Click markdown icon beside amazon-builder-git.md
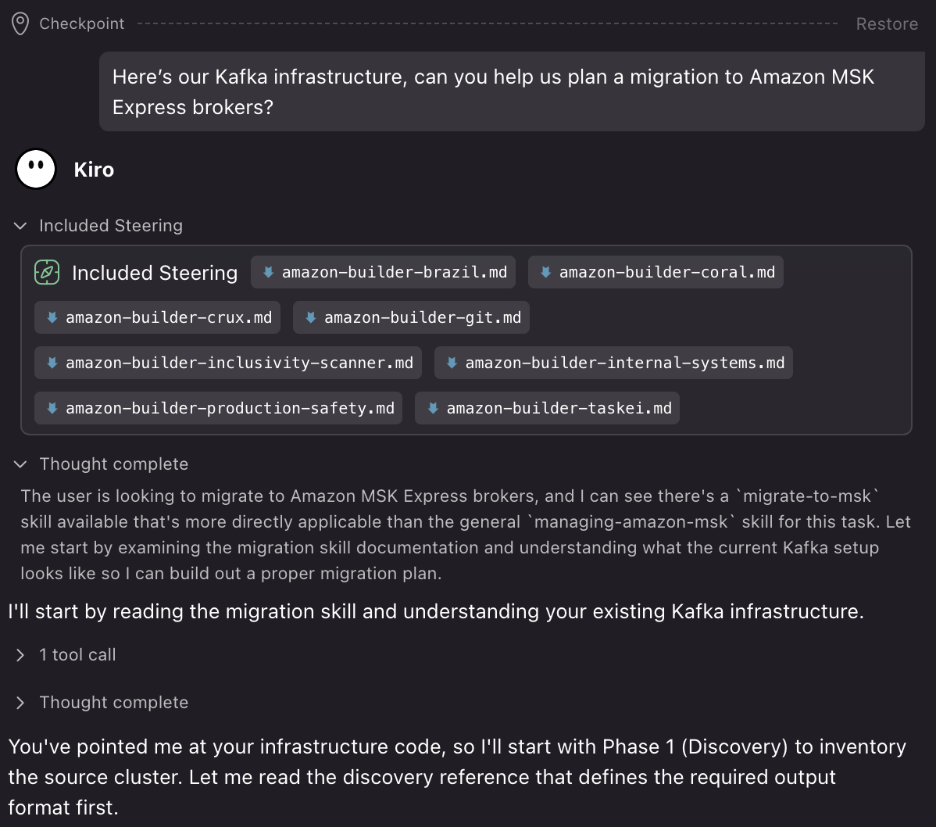936x827 pixels. pos(311,317)
